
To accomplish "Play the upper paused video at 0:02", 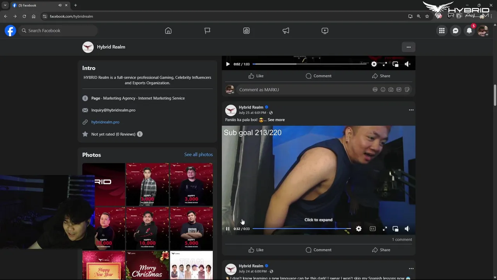I will click(x=228, y=64).
